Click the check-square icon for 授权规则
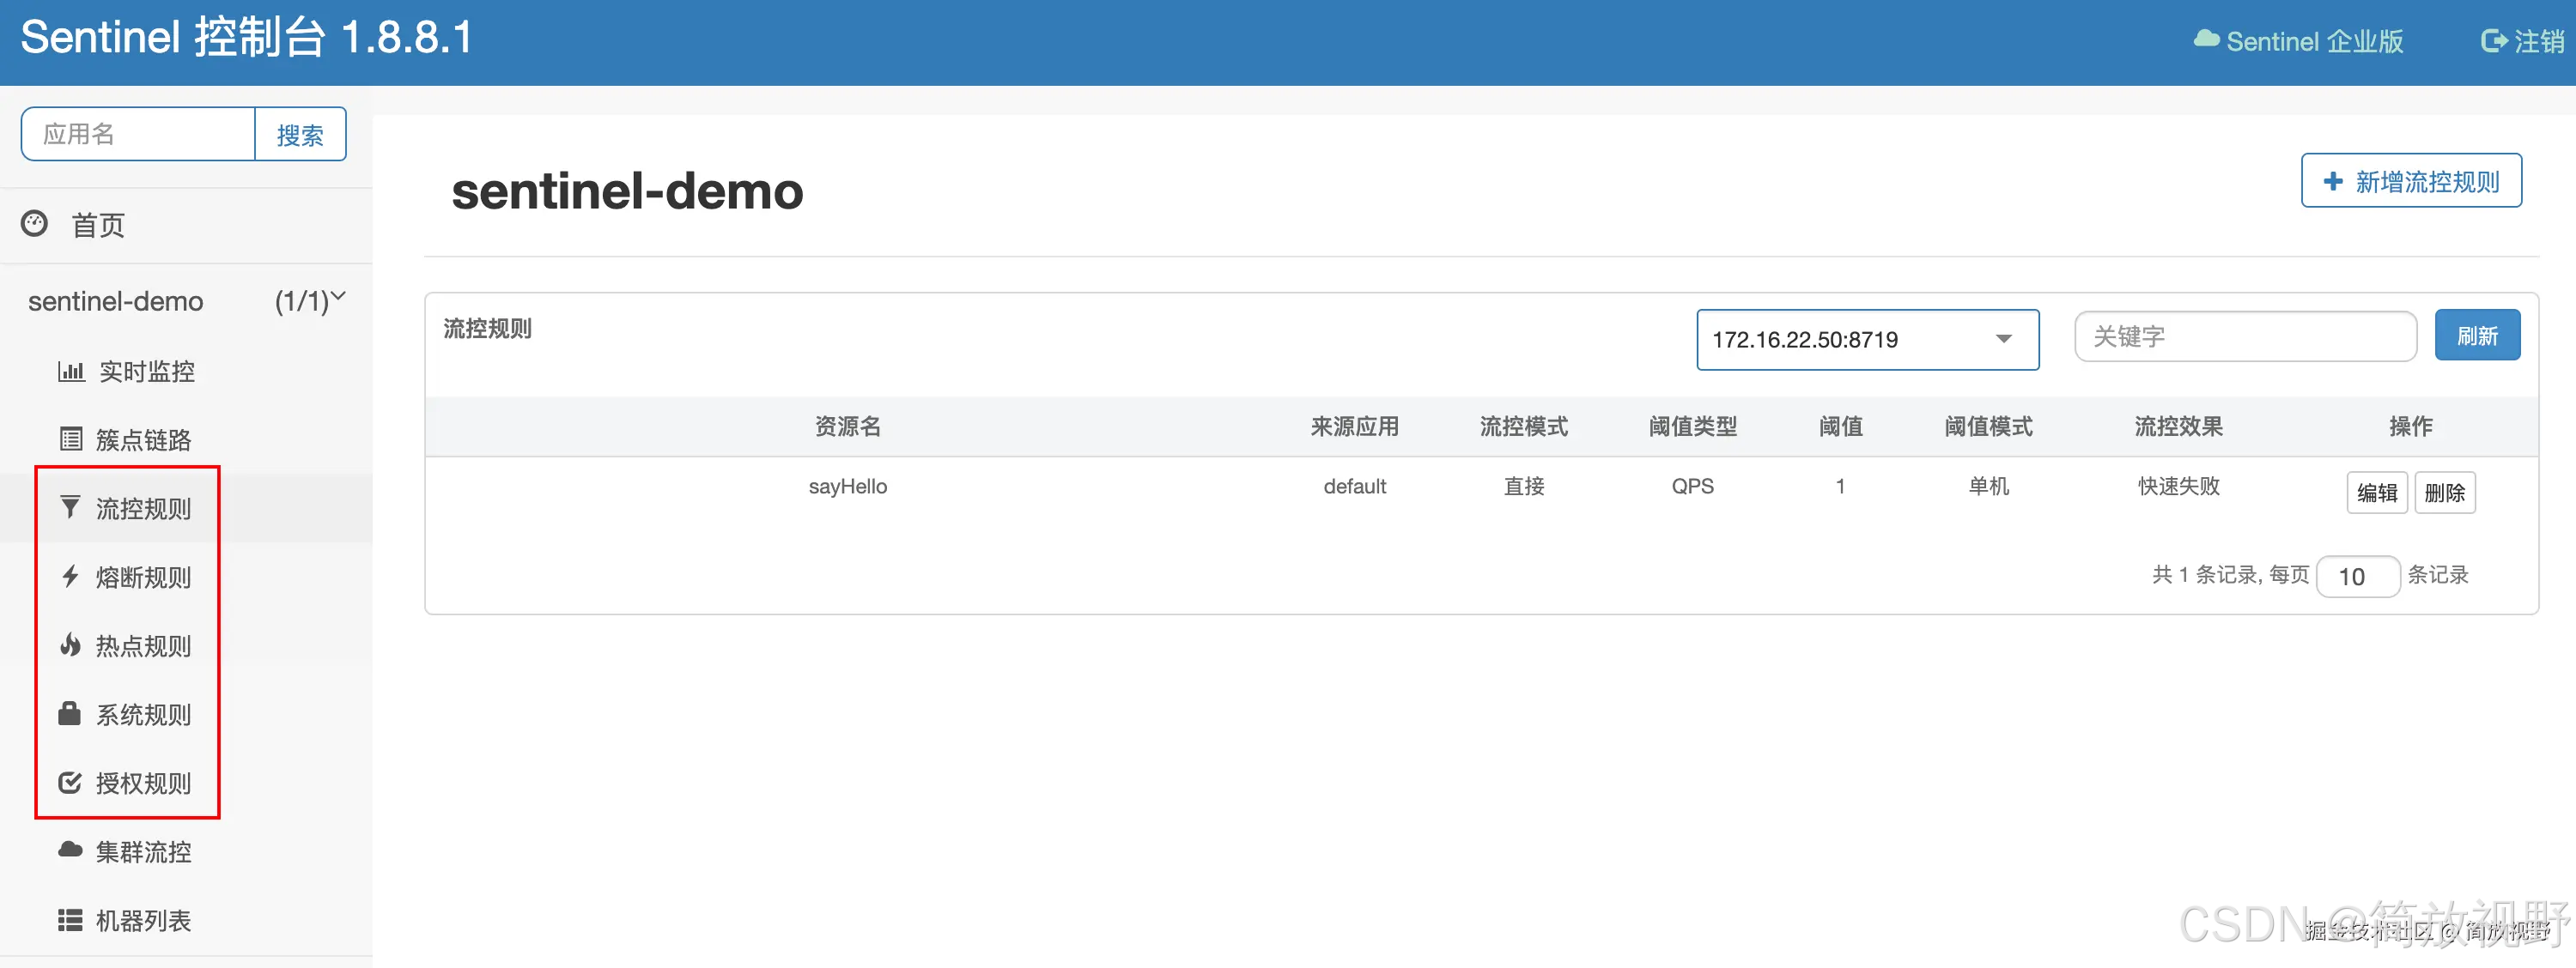The image size is (2576, 968). [x=70, y=782]
